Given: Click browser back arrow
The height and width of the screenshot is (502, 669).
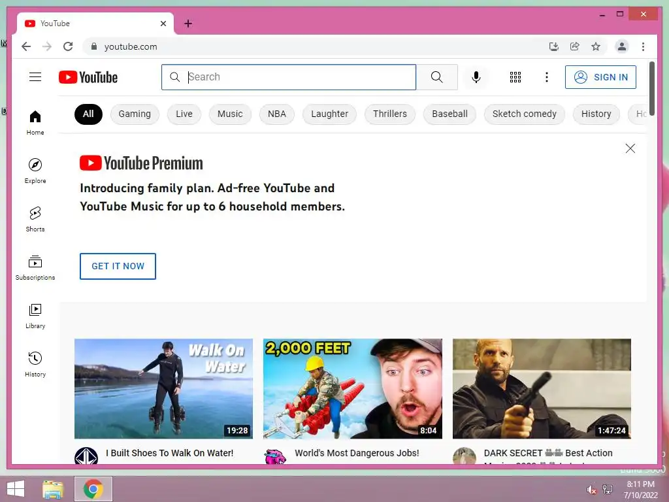Looking at the screenshot, I should coord(26,46).
